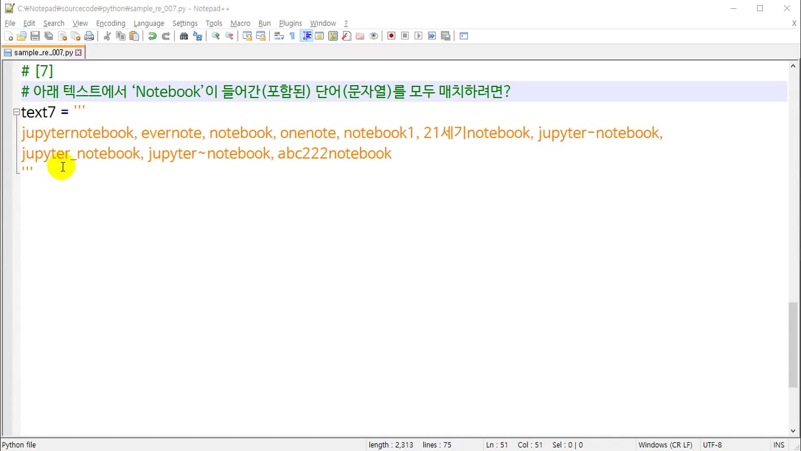The height and width of the screenshot is (451, 801).
Task: Click the New file toolbar icon
Action: point(8,36)
